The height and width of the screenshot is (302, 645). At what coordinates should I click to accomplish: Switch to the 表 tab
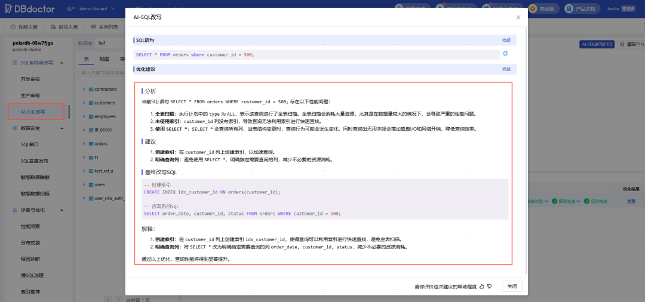click(87, 59)
